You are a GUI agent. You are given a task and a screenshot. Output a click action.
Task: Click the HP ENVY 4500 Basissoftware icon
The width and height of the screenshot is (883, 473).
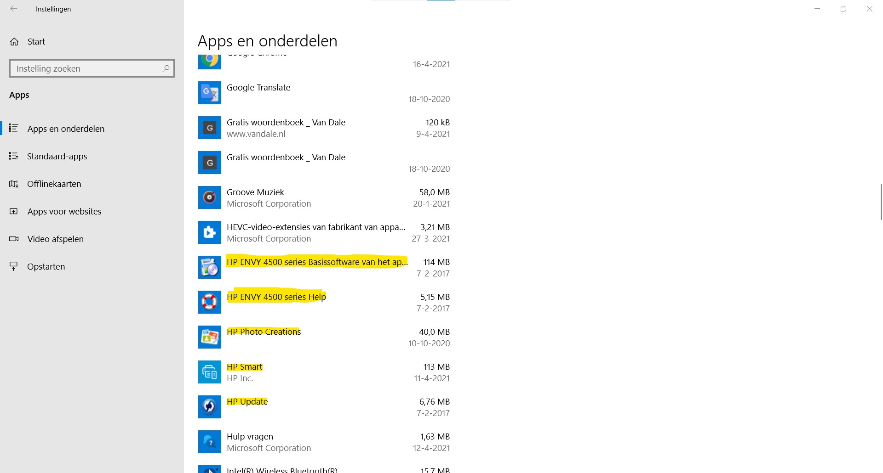[210, 267]
